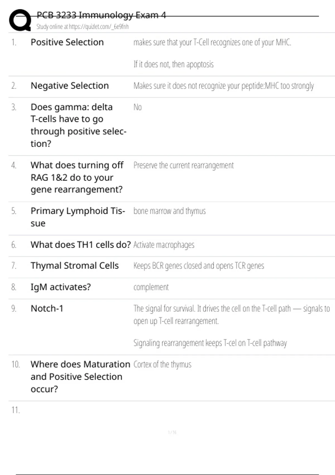This screenshot has width=335, height=475.
Task: Click the 'complement' answer text
Action: point(151,287)
